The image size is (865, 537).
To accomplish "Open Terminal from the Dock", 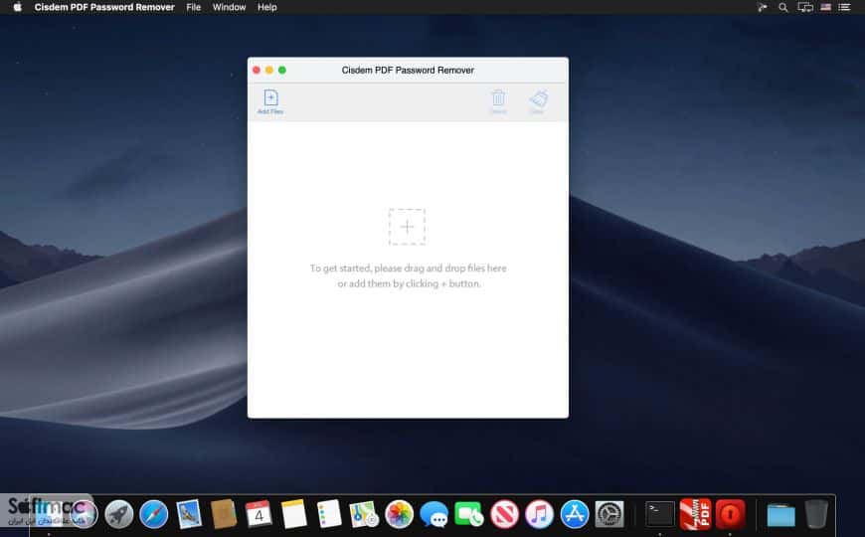I will (x=660, y=514).
